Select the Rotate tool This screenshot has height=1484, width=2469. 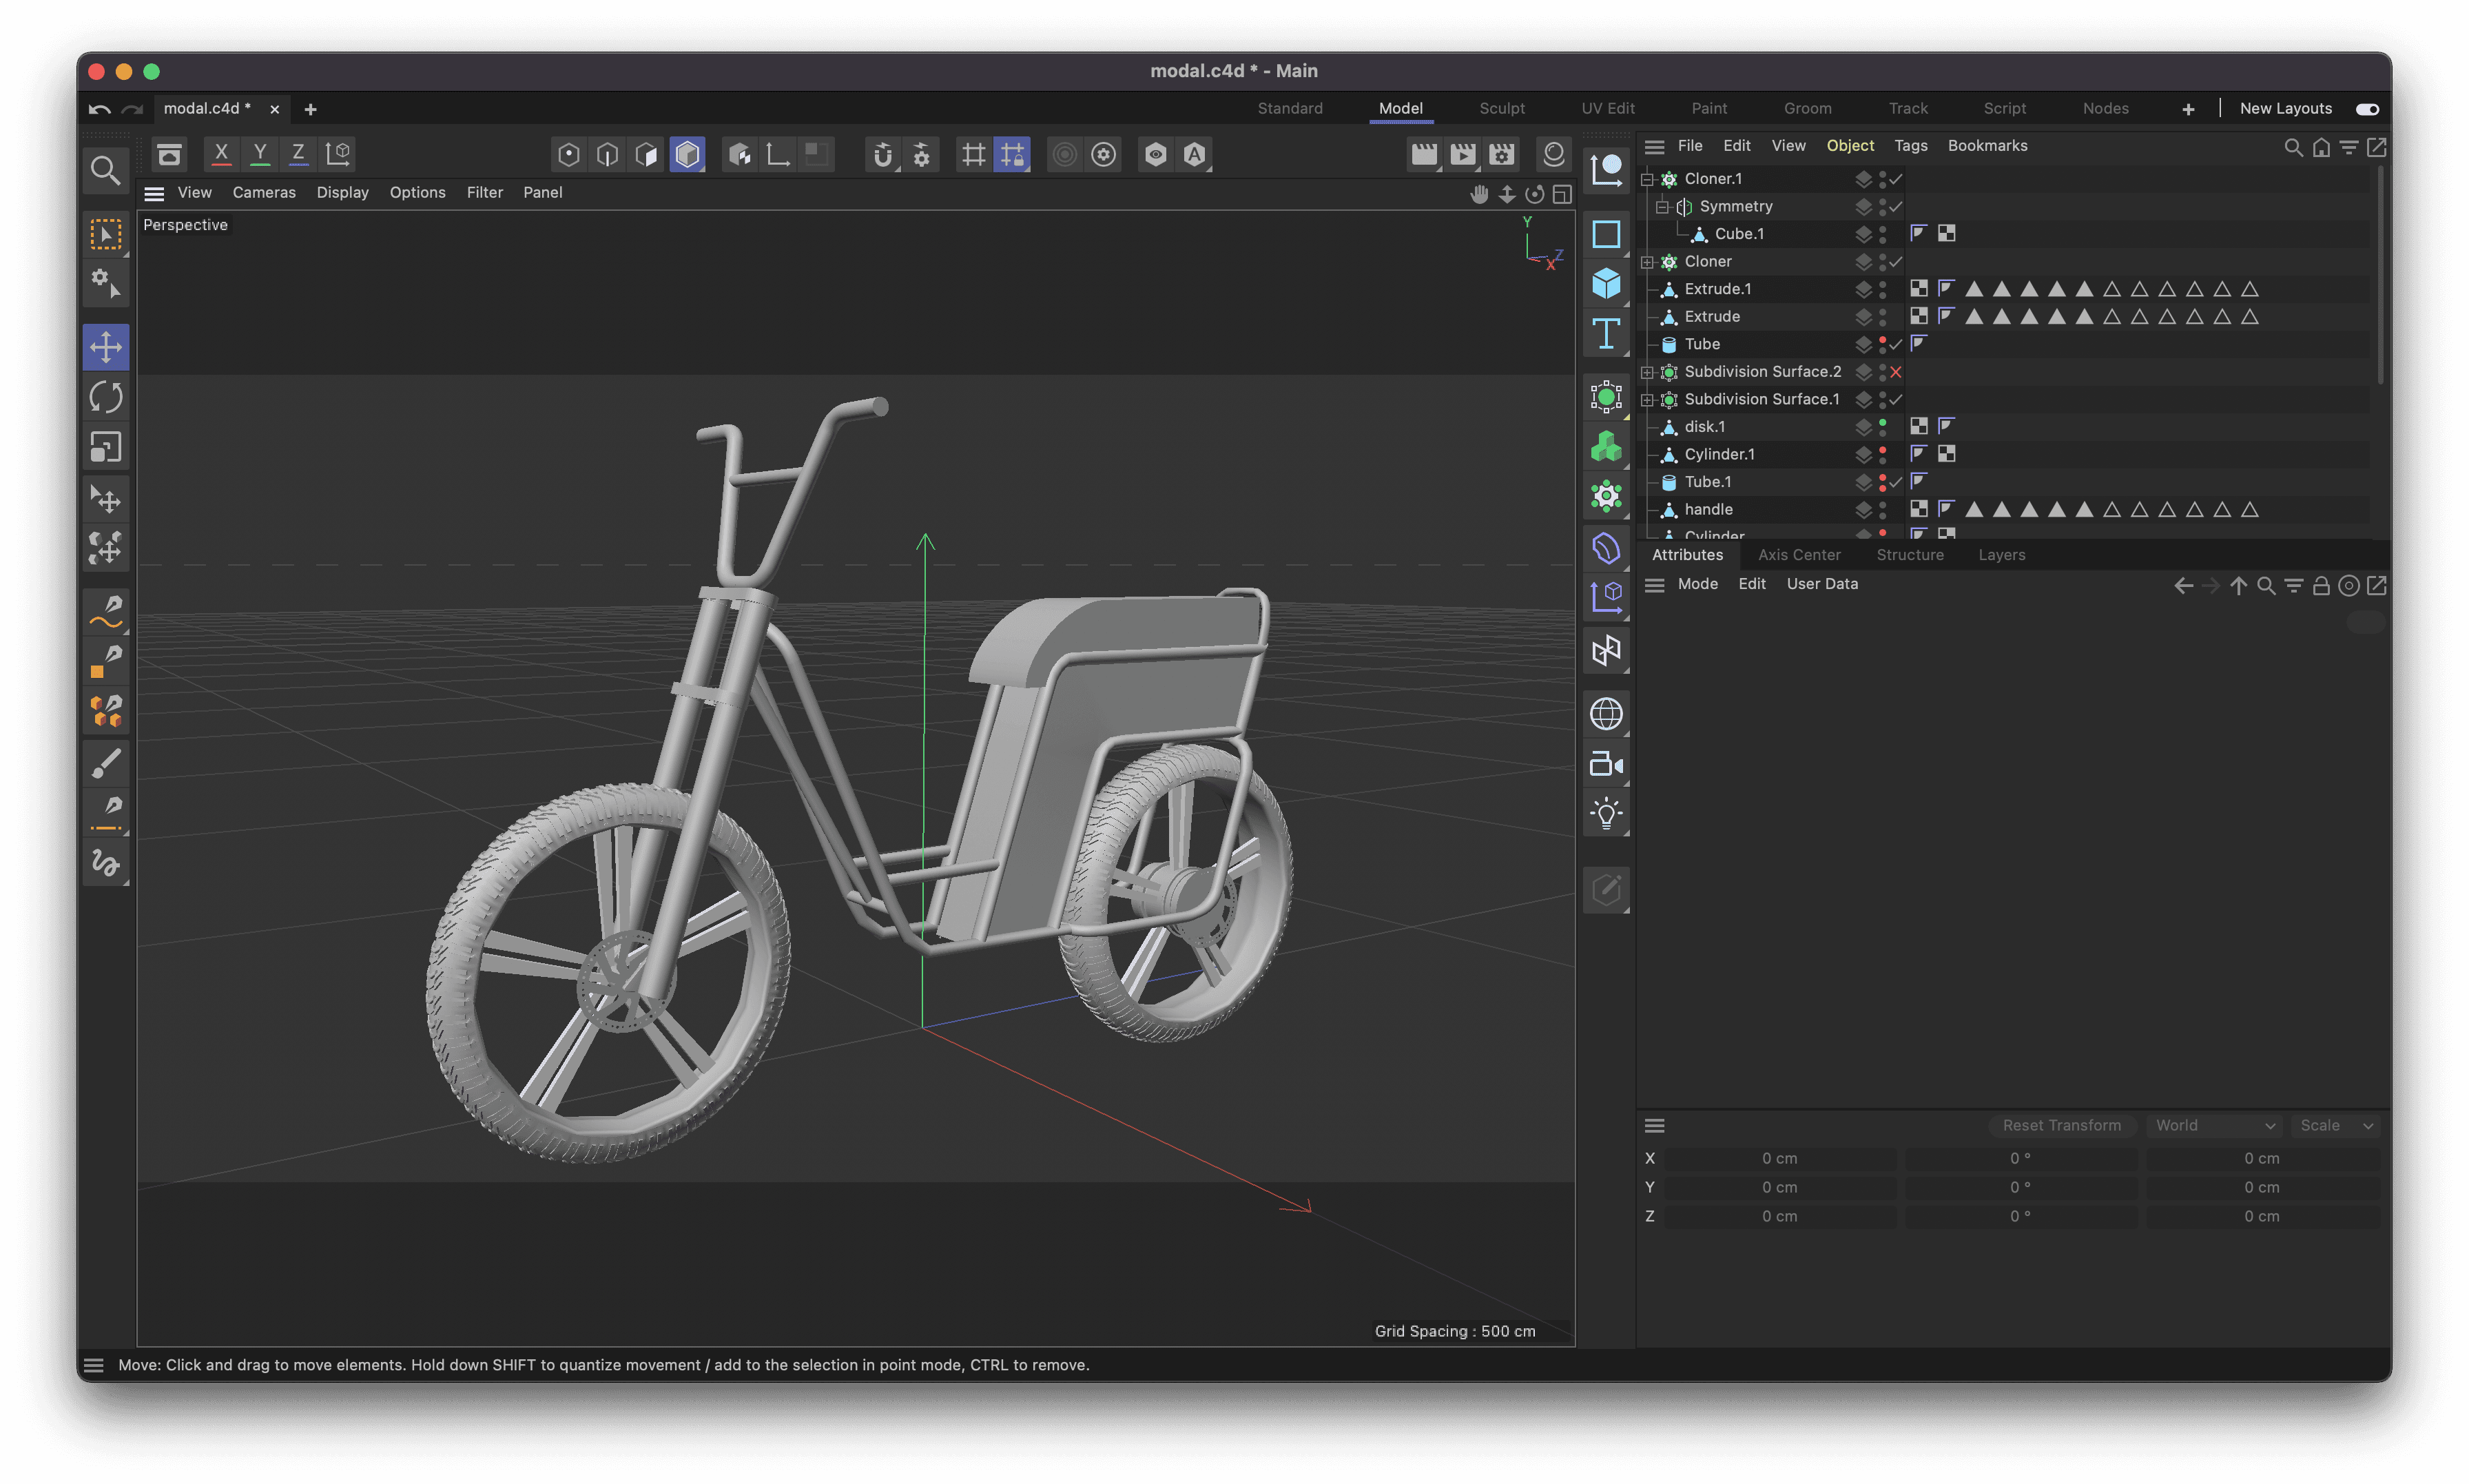106,397
